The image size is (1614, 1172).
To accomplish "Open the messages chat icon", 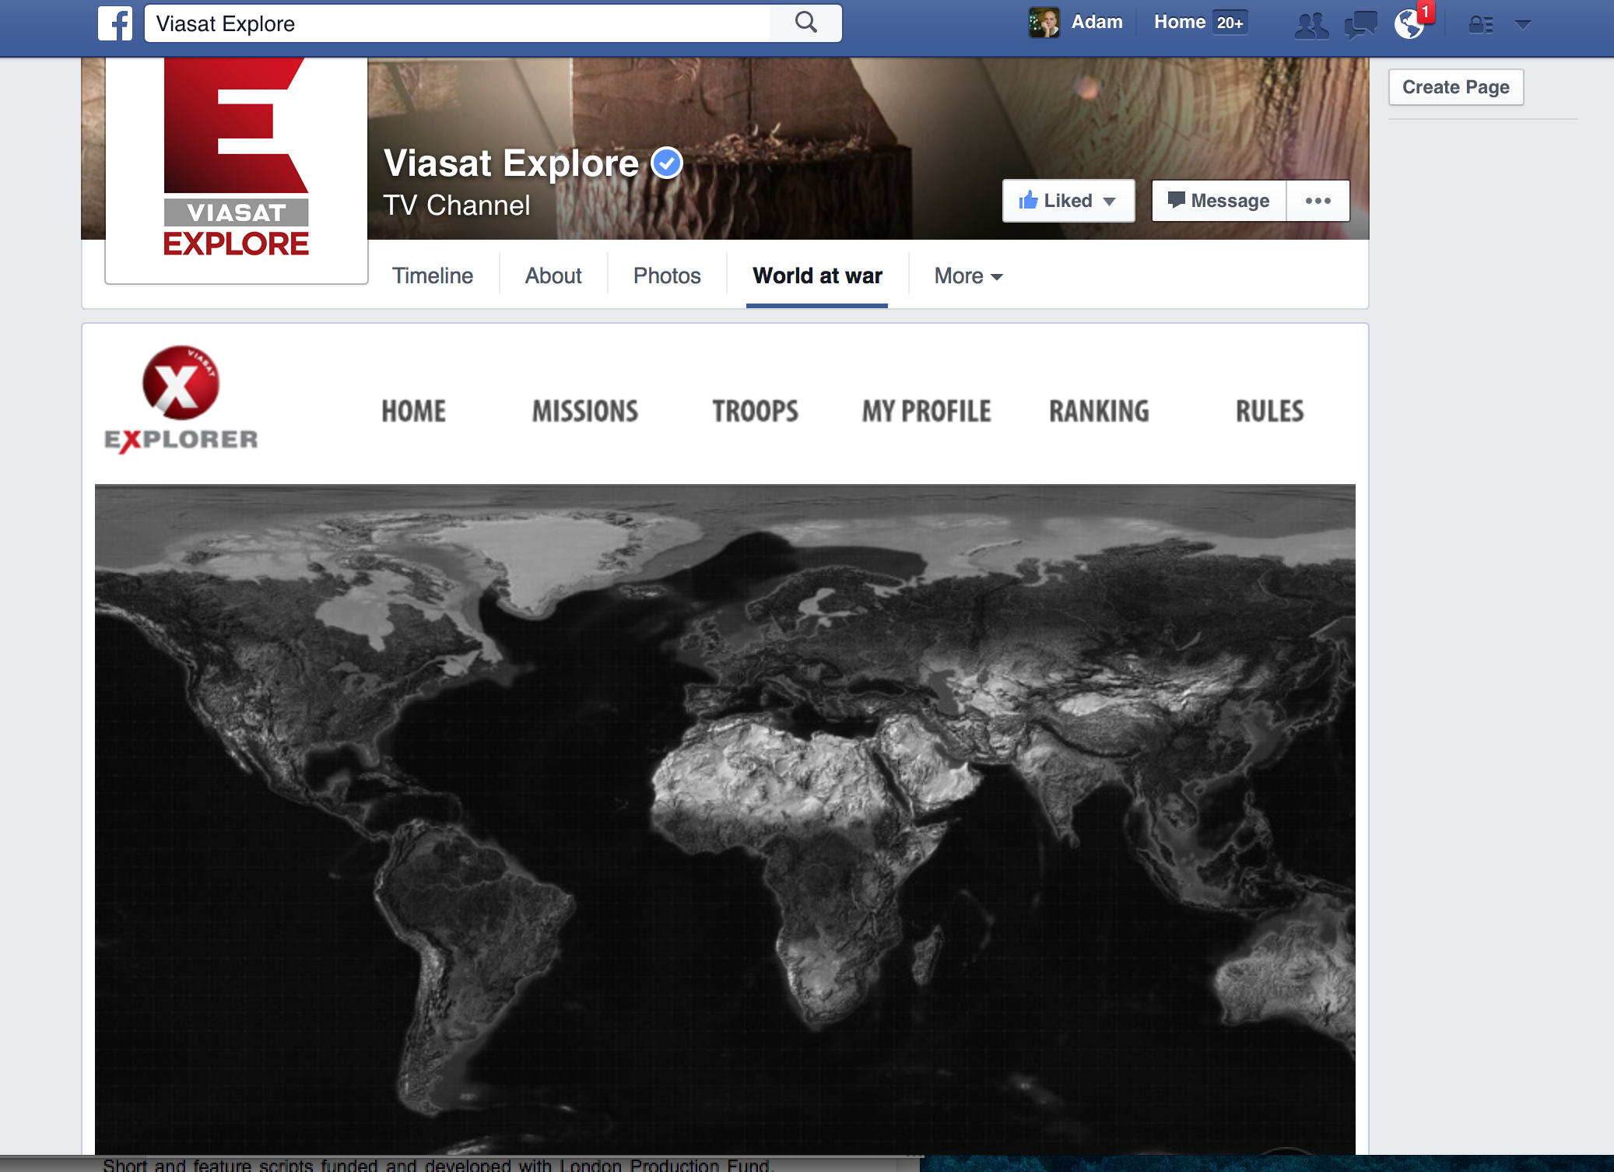I will (x=1360, y=25).
